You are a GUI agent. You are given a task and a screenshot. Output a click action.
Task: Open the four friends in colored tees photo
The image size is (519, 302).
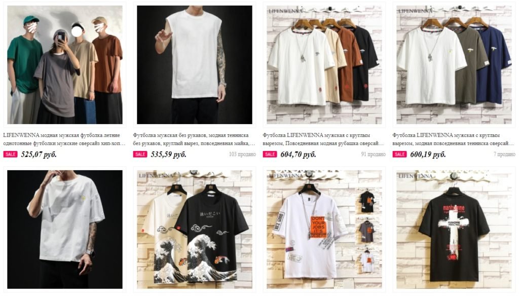65,64
